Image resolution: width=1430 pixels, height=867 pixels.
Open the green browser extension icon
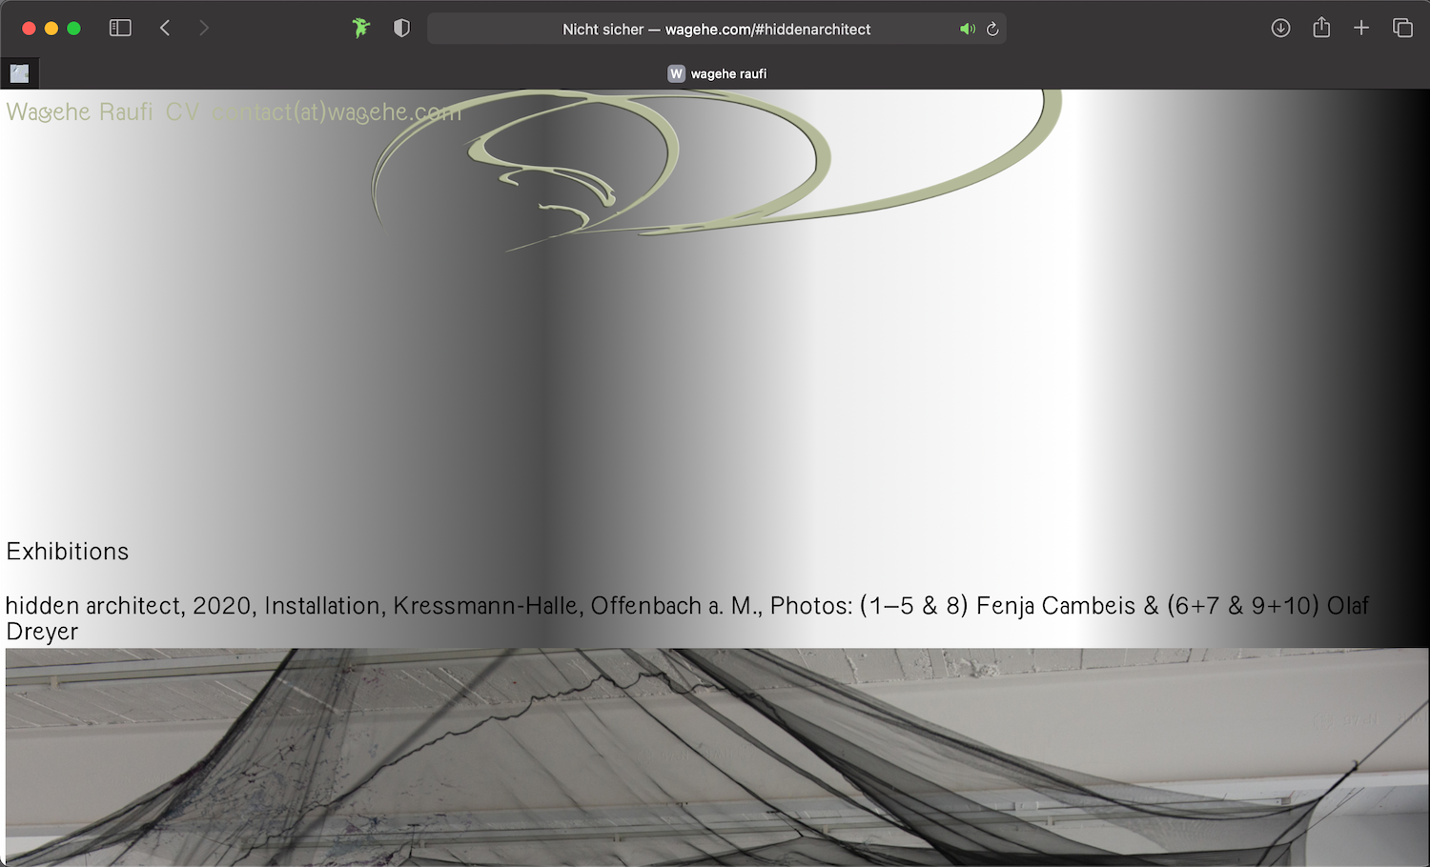(360, 28)
